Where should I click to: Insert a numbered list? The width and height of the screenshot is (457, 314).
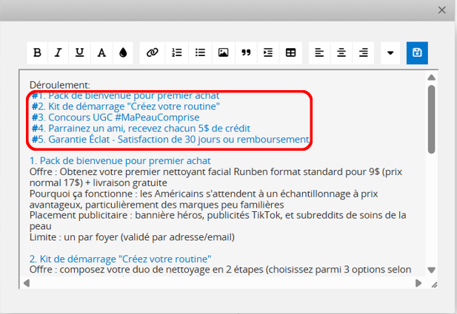pos(176,52)
